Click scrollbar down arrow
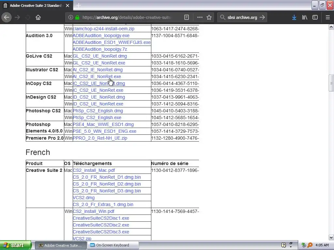The image size is (334, 250). tap(331, 237)
